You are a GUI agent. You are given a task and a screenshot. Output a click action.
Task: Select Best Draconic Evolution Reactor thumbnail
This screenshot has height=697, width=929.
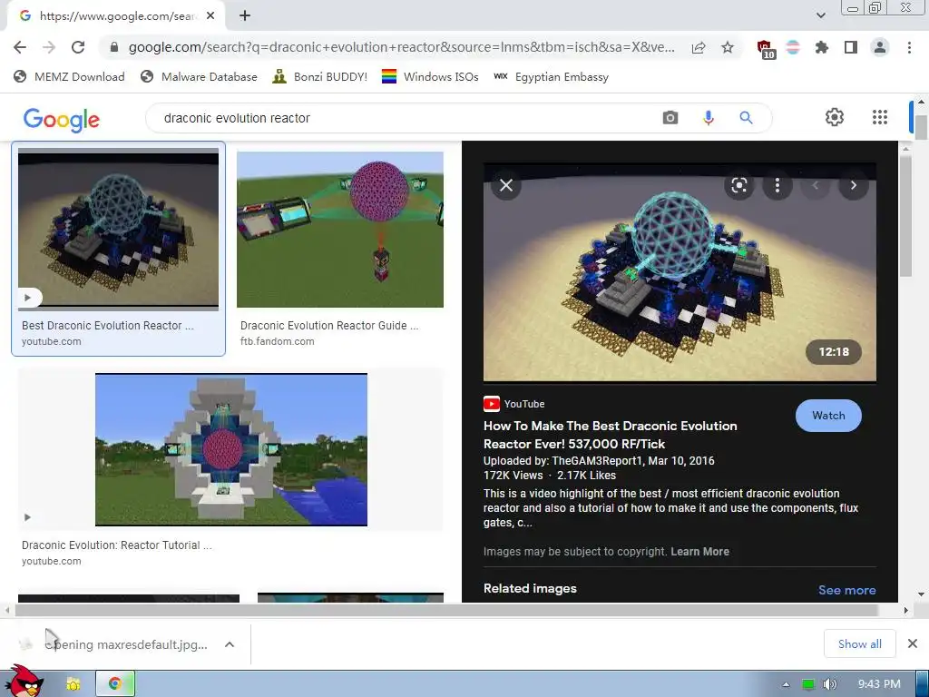point(119,230)
